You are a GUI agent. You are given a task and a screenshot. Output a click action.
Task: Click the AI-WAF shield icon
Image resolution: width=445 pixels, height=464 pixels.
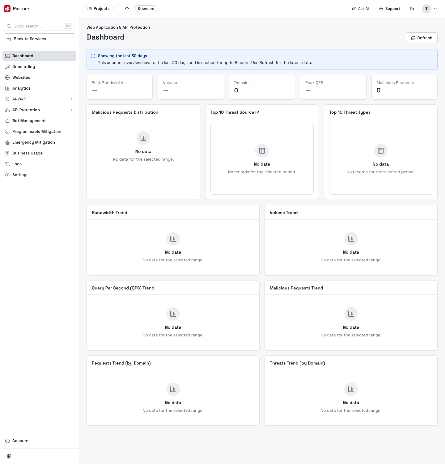[x=7, y=99]
